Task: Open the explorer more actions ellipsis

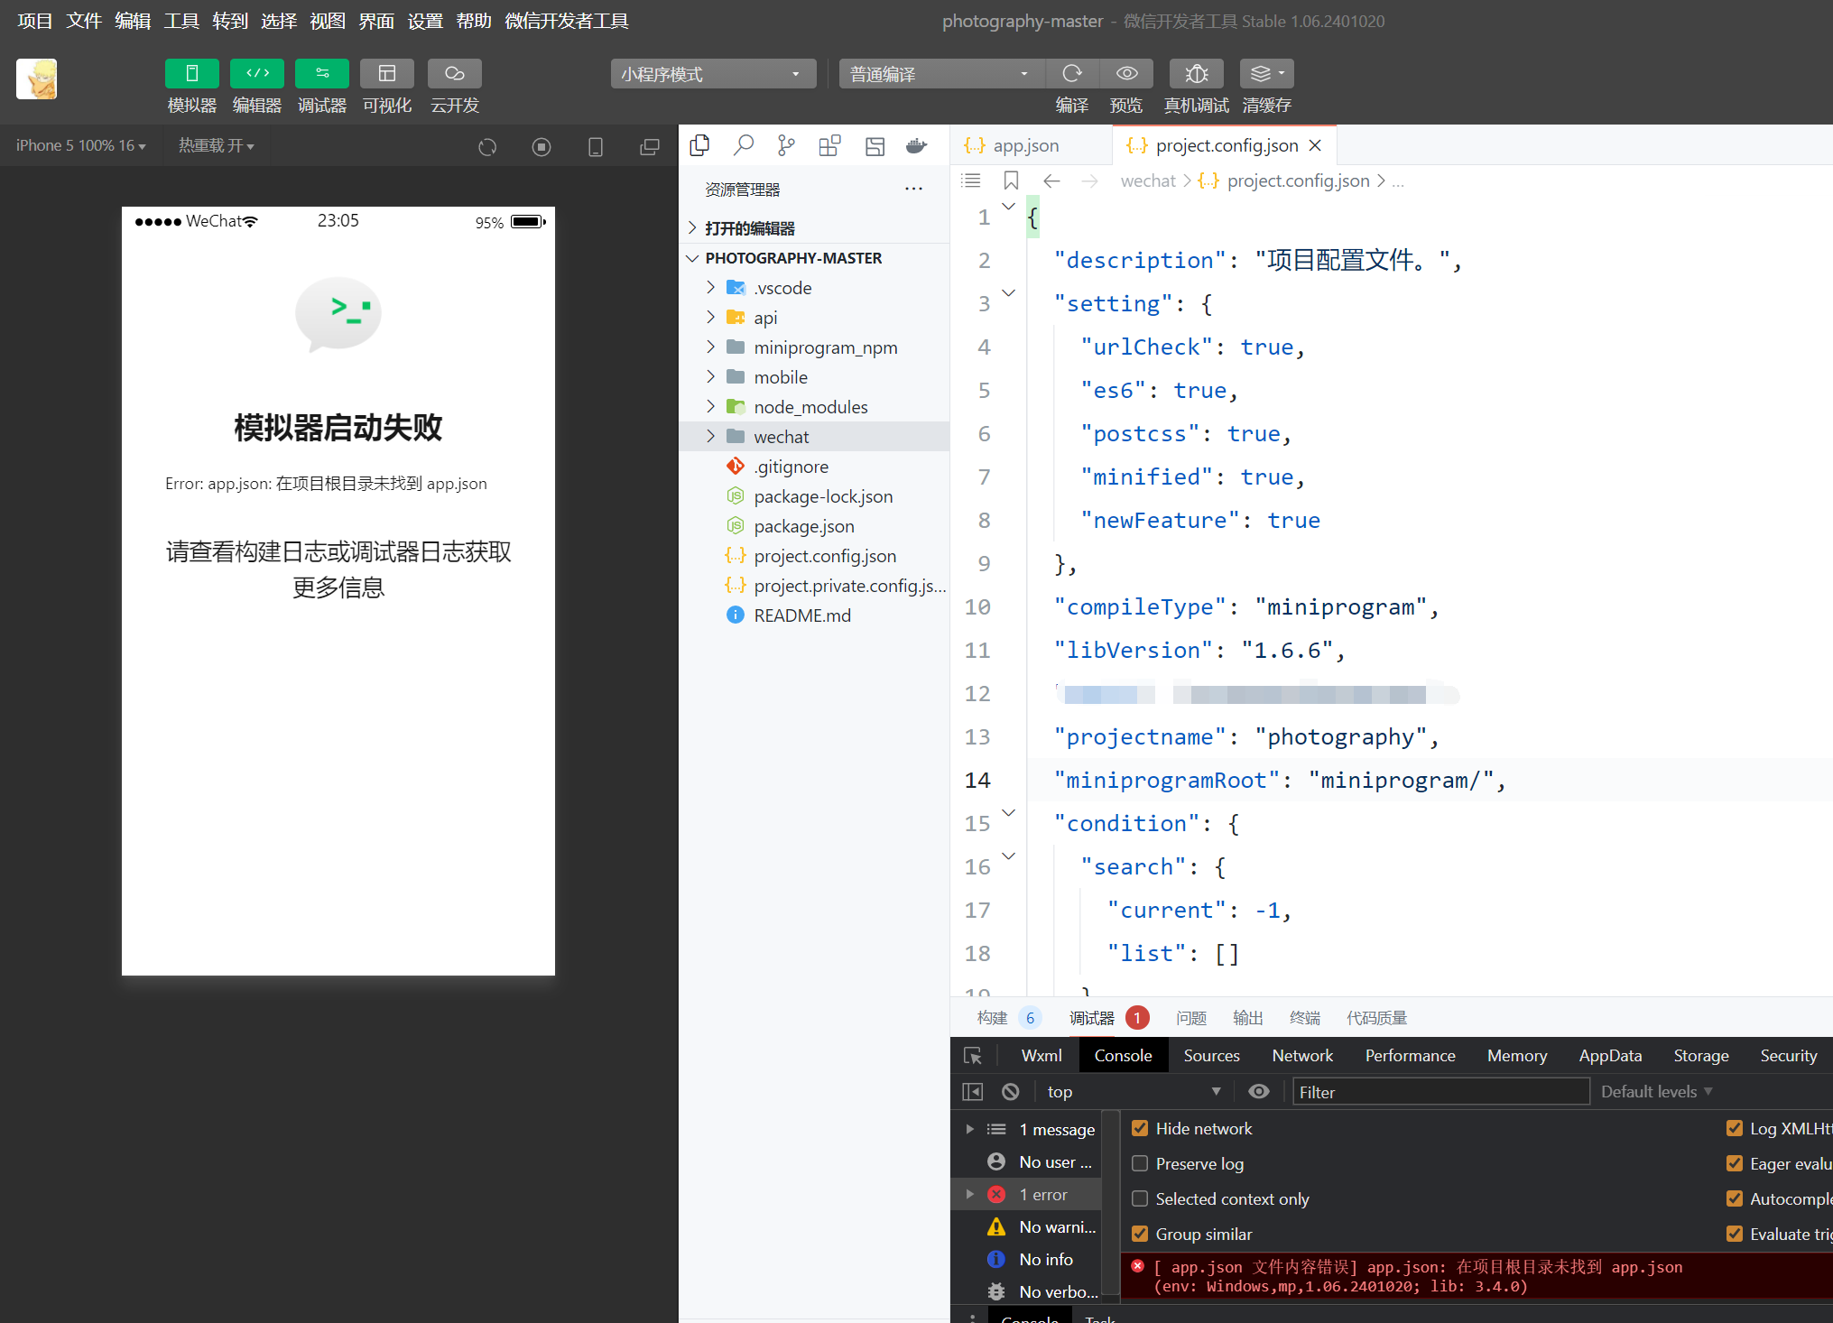Action: coord(913,190)
